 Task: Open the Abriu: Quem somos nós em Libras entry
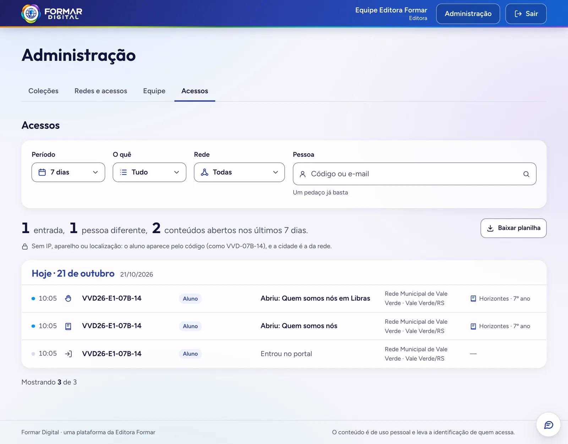point(315,298)
